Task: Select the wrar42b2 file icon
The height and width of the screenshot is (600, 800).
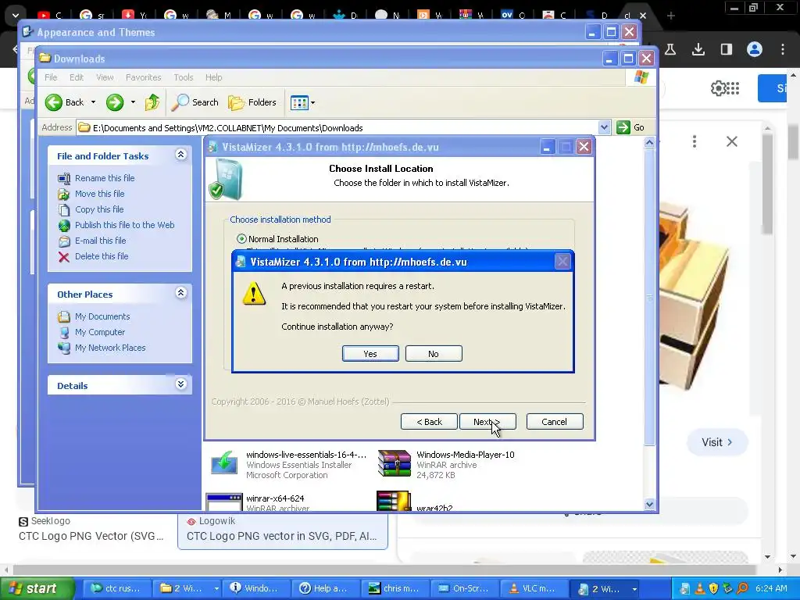Action: point(394,501)
